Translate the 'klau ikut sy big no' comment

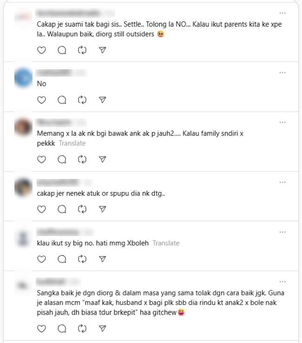(x=166, y=243)
